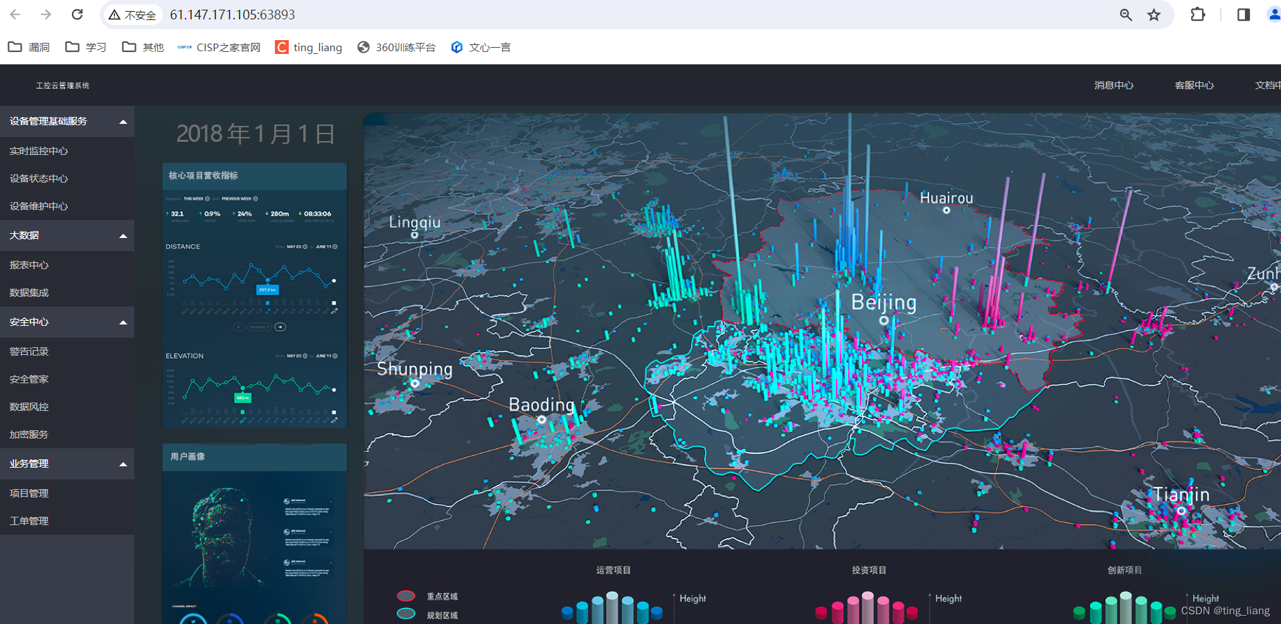The image size is (1281, 624).
Task: Open the zoom magnifier icon in address bar
Action: (x=1126, y=15)
